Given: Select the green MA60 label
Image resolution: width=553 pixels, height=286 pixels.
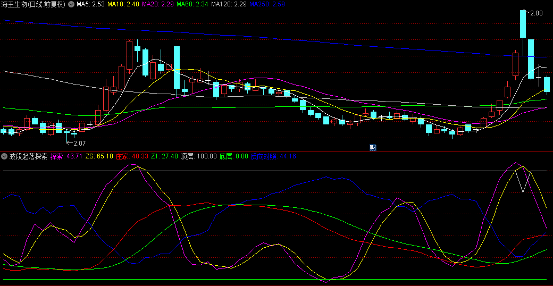Looking at the screenshot, I should 192,4.
